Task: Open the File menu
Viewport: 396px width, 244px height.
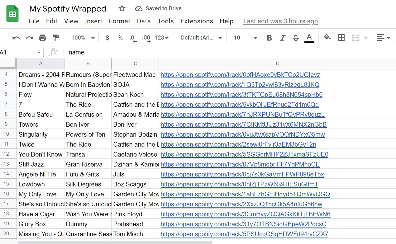Action: pos(34,21)
